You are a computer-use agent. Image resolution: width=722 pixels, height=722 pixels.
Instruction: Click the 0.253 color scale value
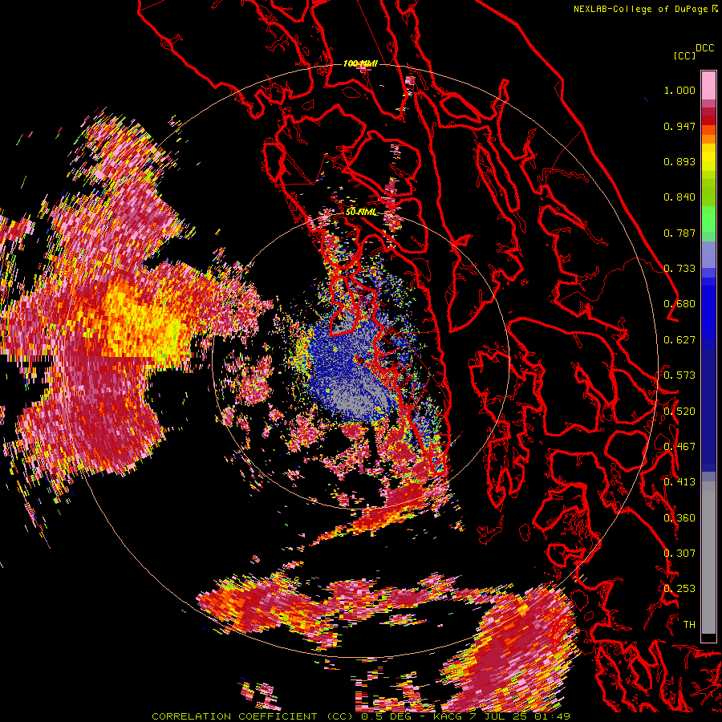(679, 589)
